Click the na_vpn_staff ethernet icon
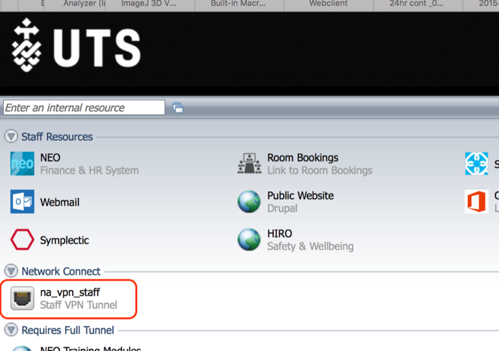The height and width of the screenshot is (351, 499). [22, 298]
